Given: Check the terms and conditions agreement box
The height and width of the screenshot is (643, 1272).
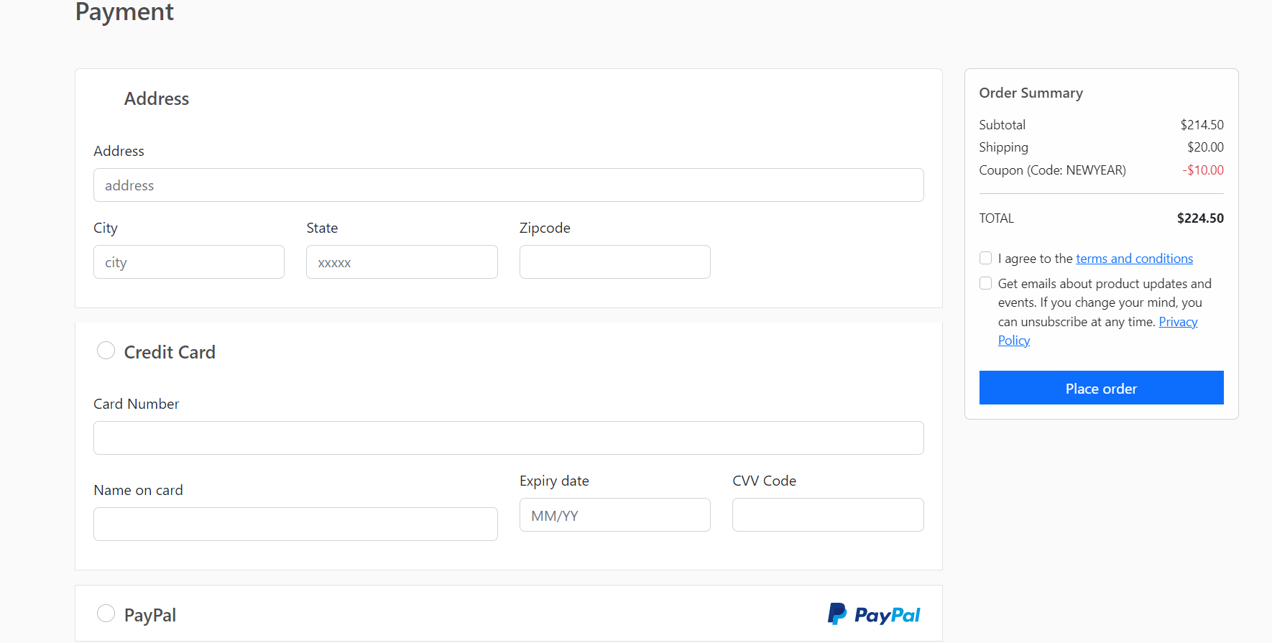Looking at the screenshot, I should 985,258.
